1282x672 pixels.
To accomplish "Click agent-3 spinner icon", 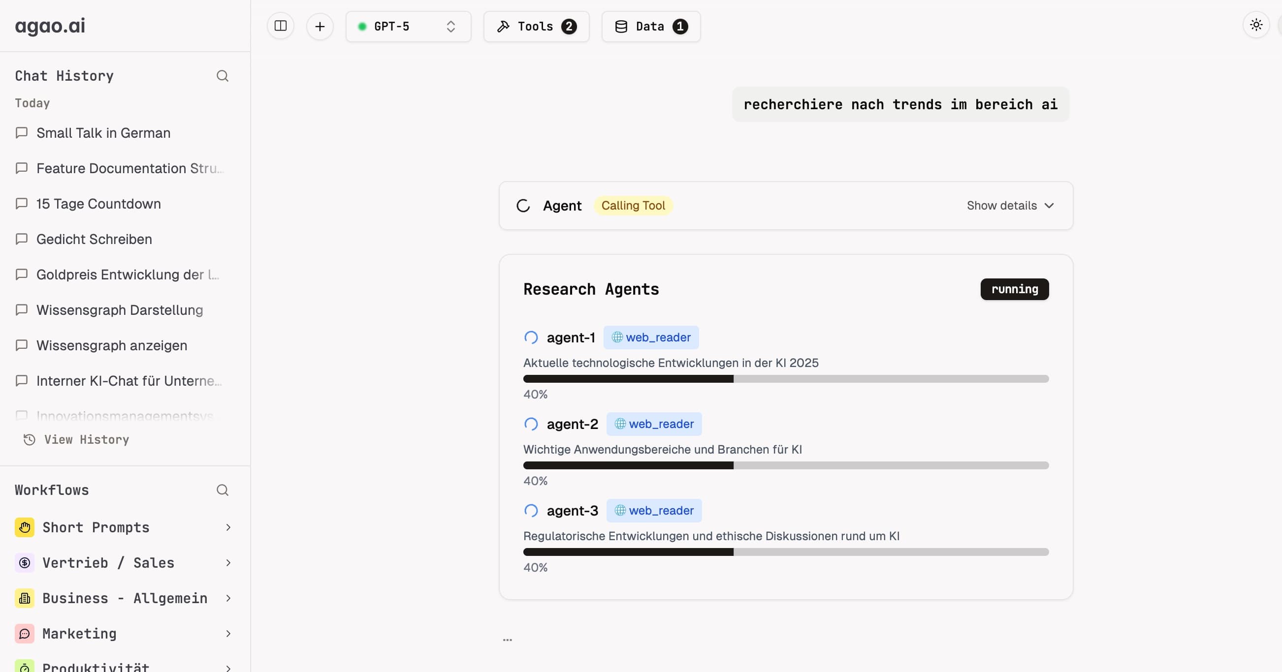I will click(x=531, y=510).
